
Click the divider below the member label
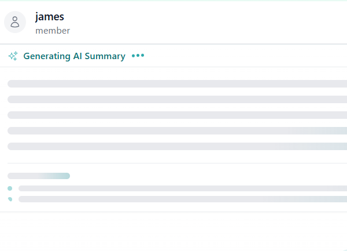173,44
